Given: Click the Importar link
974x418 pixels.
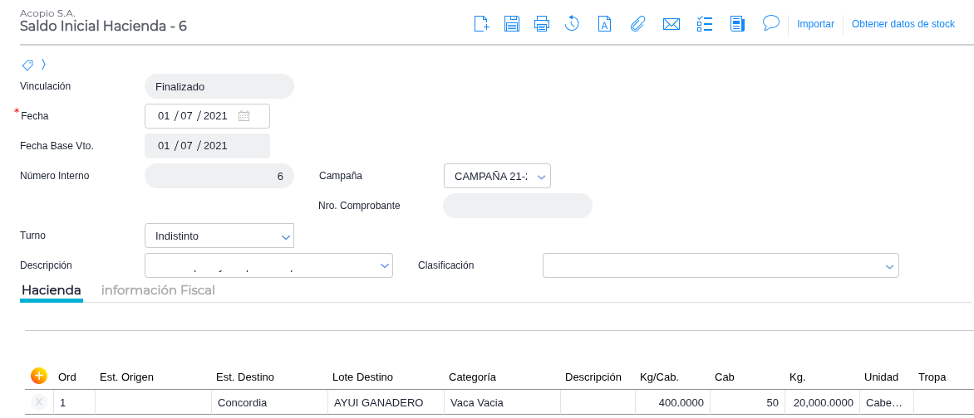Looking at the screenshot, I should pos(815,24).
